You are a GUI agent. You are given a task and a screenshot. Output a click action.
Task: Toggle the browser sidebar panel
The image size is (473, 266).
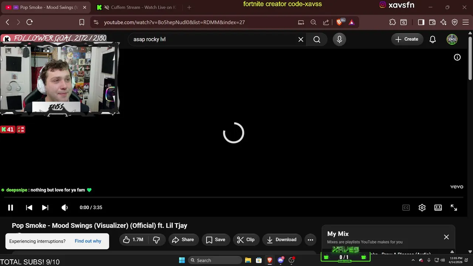click(x=421, y=22)
